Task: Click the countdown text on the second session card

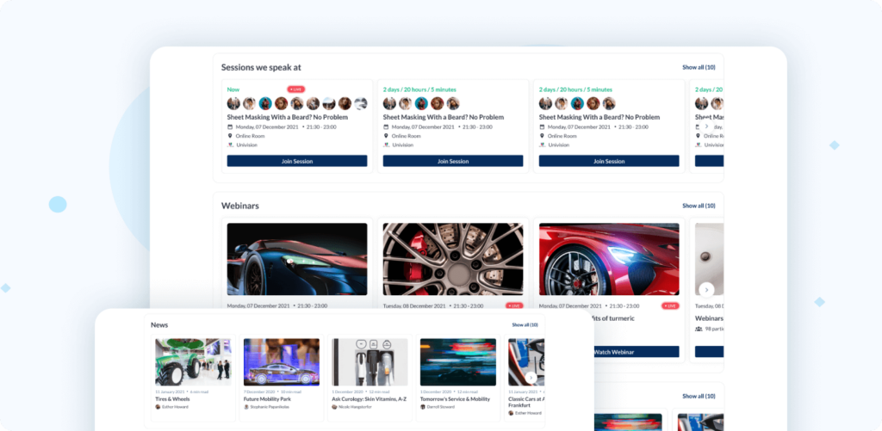Action: [x=419, y=89]
